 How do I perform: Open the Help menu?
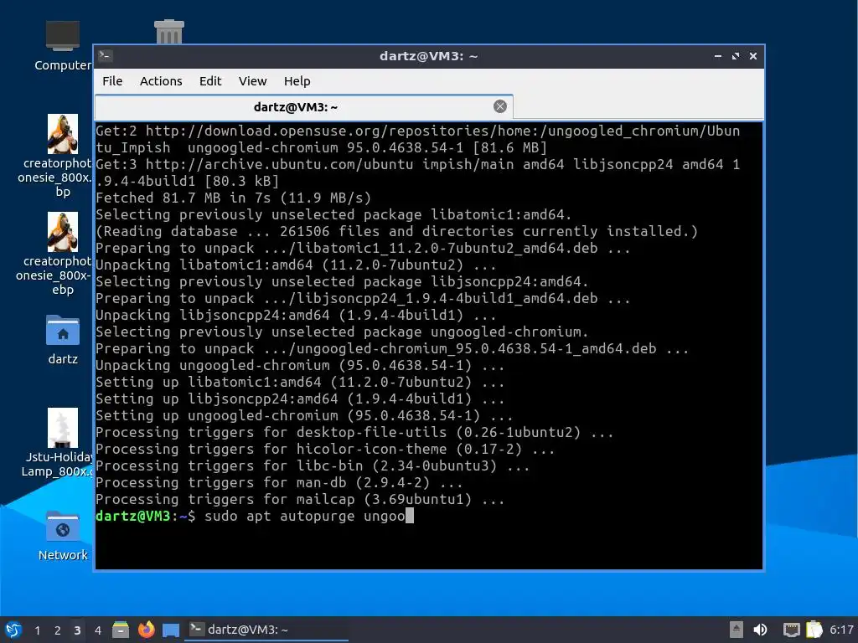pos(297,81)
